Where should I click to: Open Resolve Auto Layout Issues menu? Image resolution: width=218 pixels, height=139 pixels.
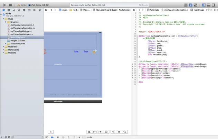tap(101, 132)
